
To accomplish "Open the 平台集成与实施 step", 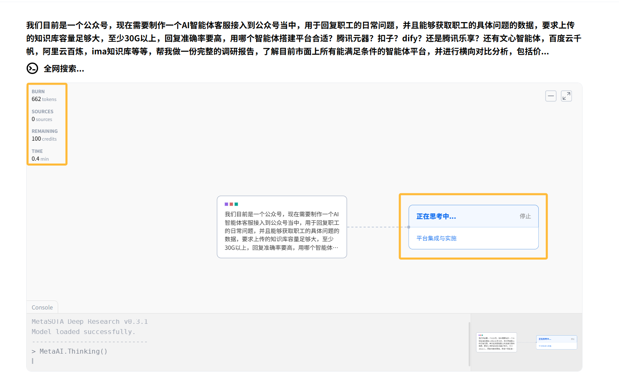I will [x=436, y=238].
